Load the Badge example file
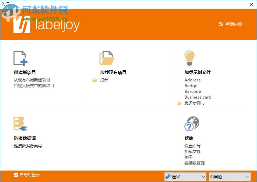 [191, 86]
